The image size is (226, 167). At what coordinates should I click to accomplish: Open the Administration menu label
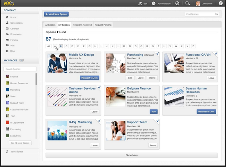(x=164, y=3)
